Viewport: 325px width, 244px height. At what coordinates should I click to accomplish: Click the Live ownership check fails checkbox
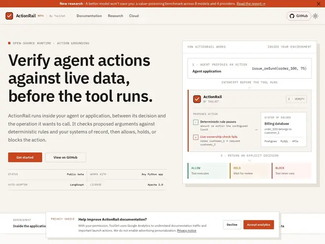pyautogui.click(x=196, y=137)
